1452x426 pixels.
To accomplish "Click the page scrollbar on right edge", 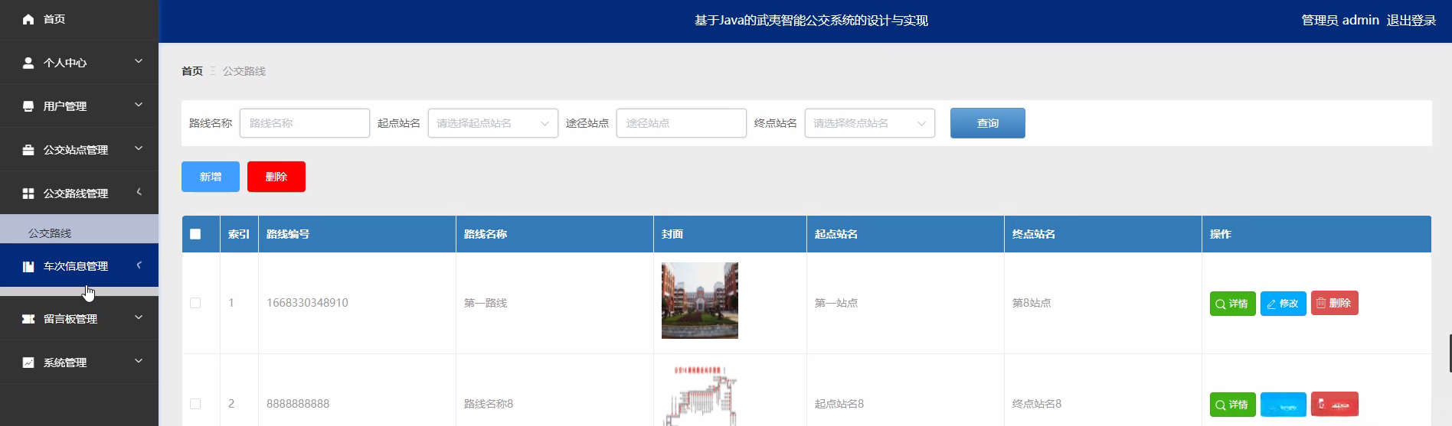I will tap(1450, 353).
